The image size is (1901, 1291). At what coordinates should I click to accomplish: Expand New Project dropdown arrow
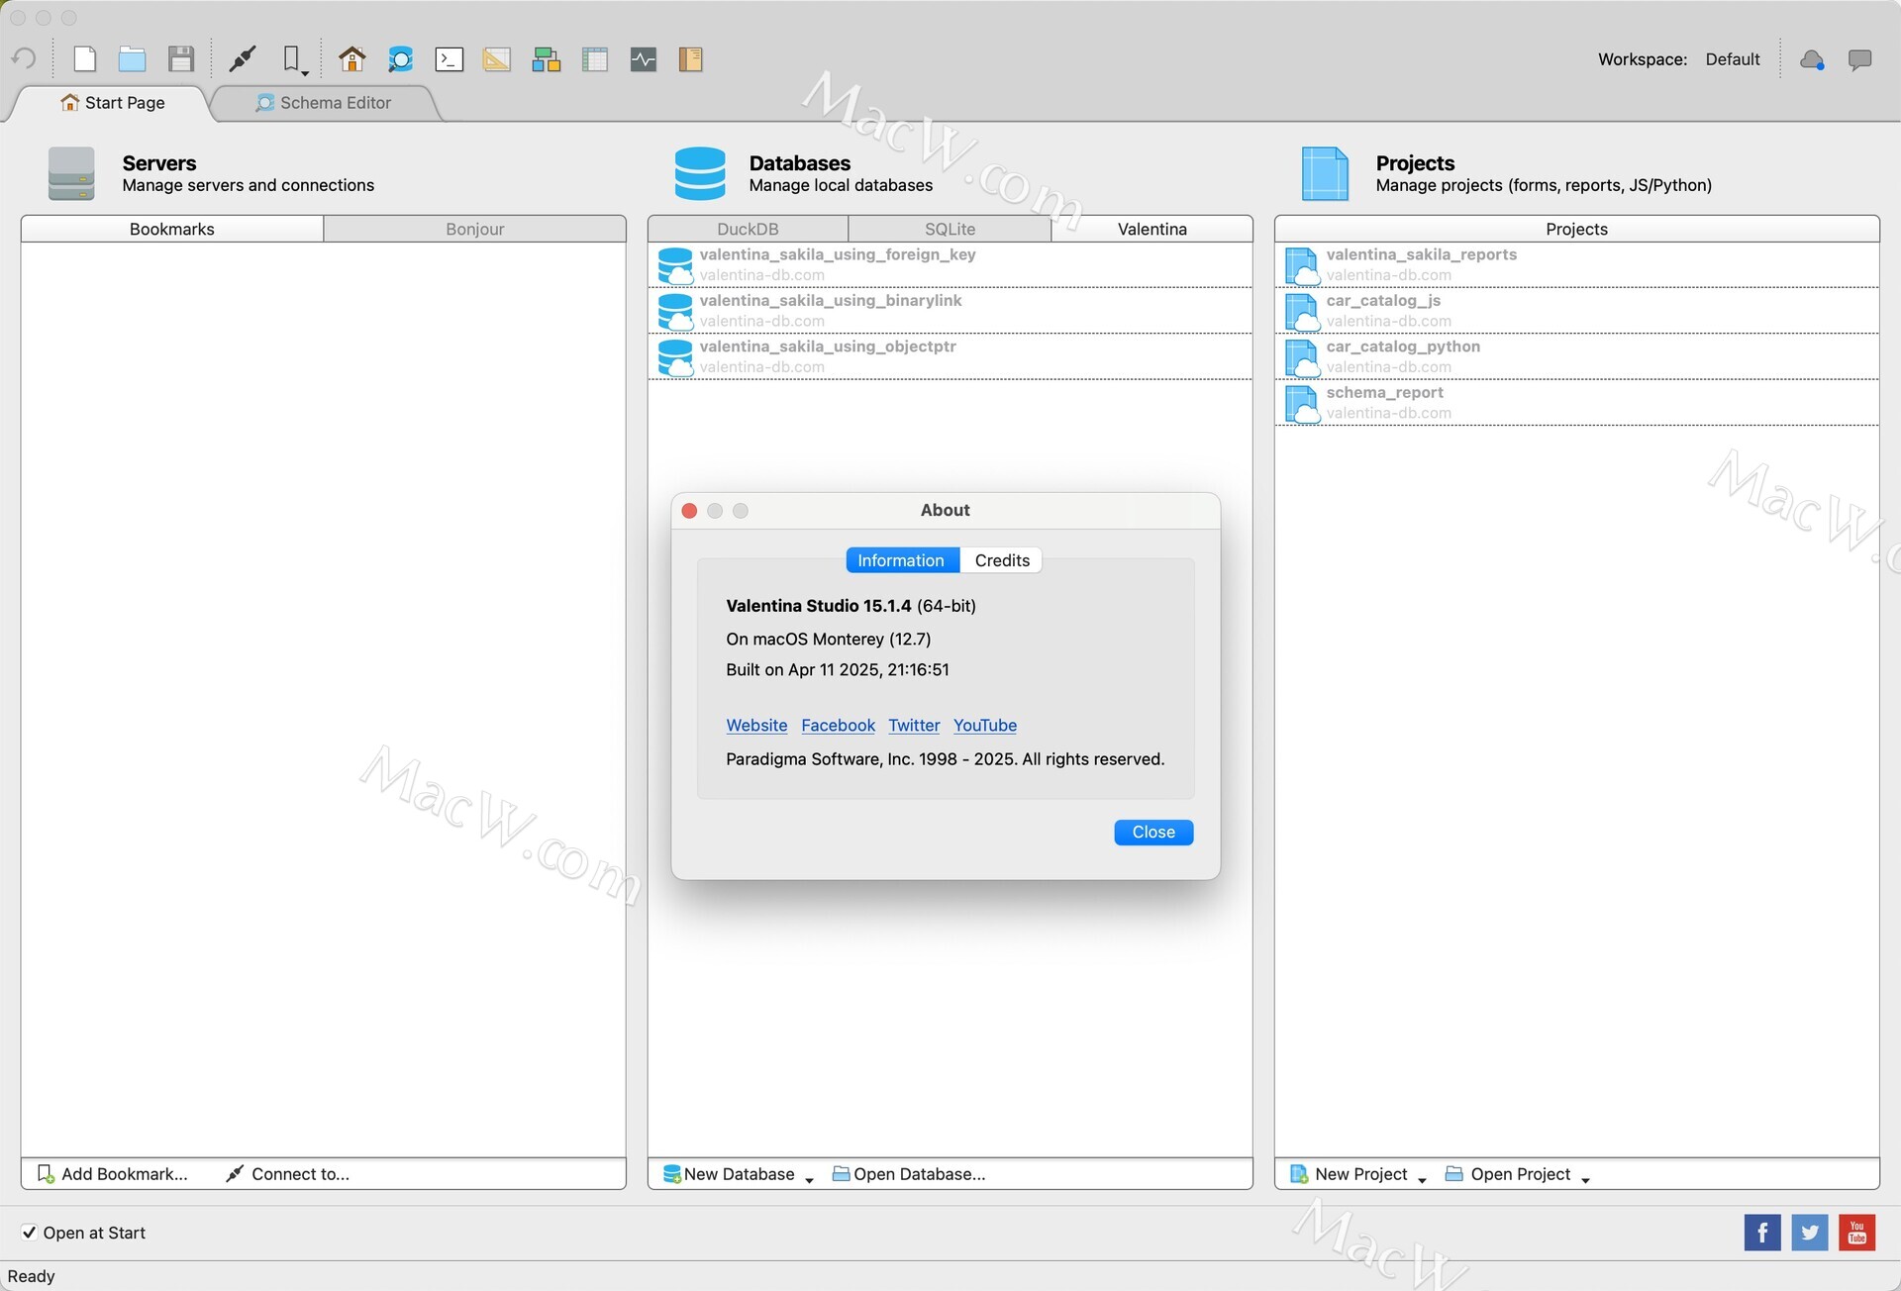pos(1422,1179)
